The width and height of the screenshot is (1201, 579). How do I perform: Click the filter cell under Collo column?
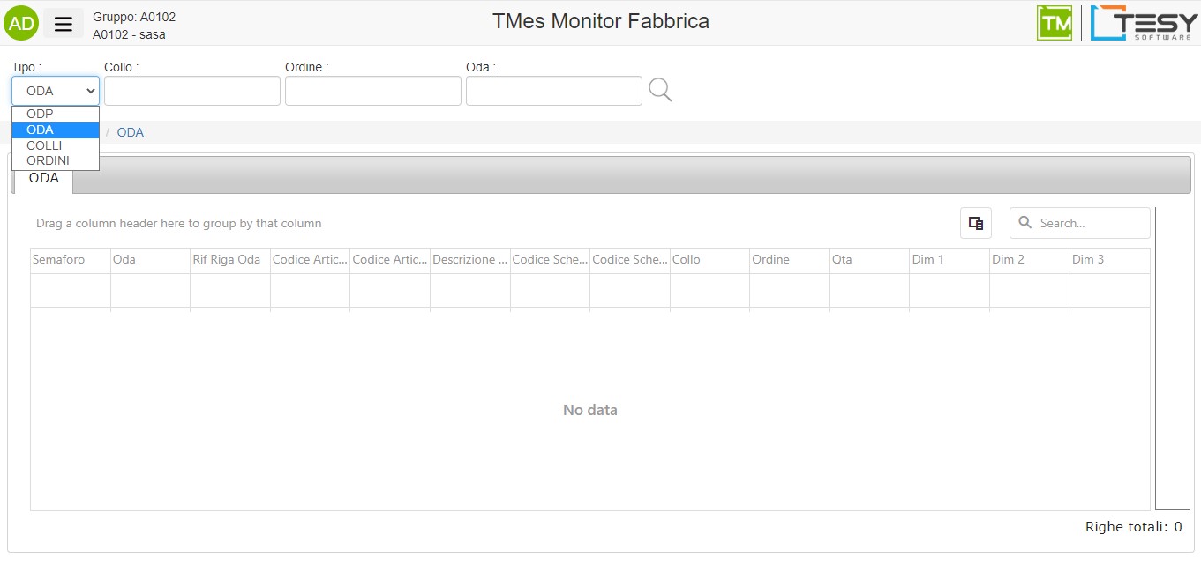click(709, 290)
